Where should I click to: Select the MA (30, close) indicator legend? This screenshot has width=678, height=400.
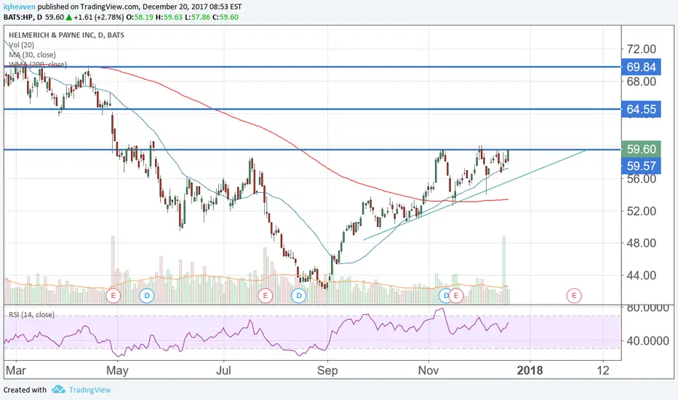click(33, 55)
